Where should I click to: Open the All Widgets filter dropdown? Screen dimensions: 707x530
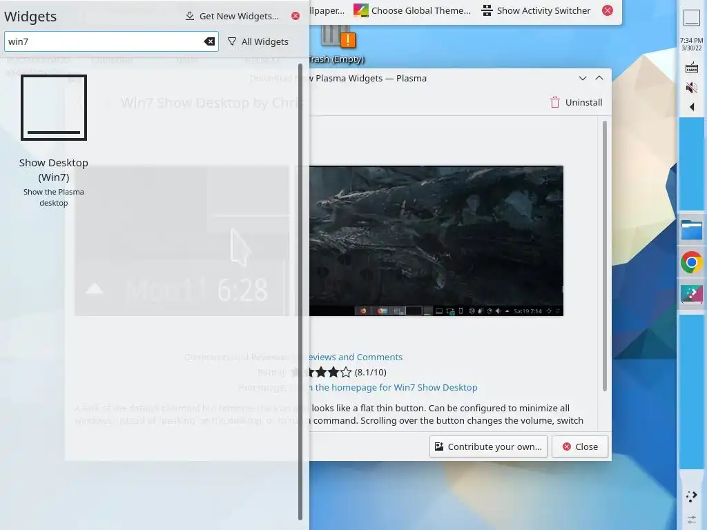tap(258, 41)
